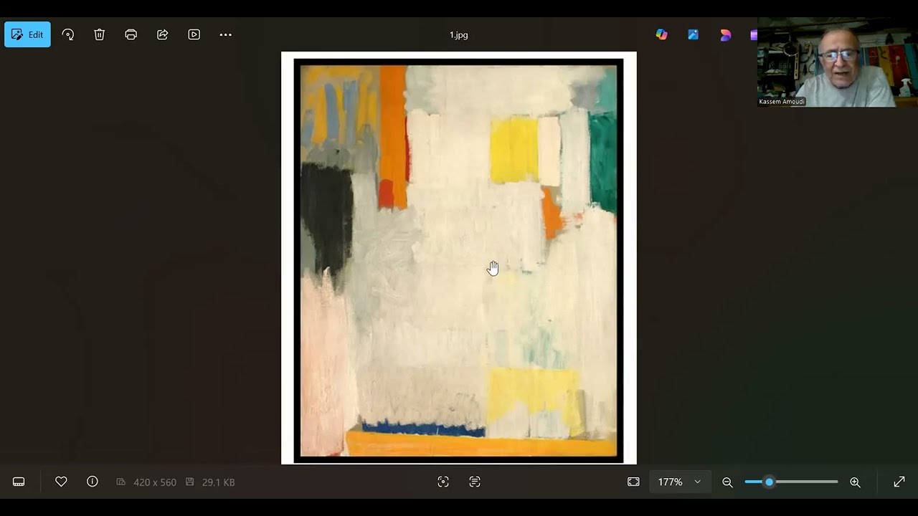The height and width of the screenshot is (516, 918).
Task: Use the scan text OCR icon
Action: [x=475, y=482]
